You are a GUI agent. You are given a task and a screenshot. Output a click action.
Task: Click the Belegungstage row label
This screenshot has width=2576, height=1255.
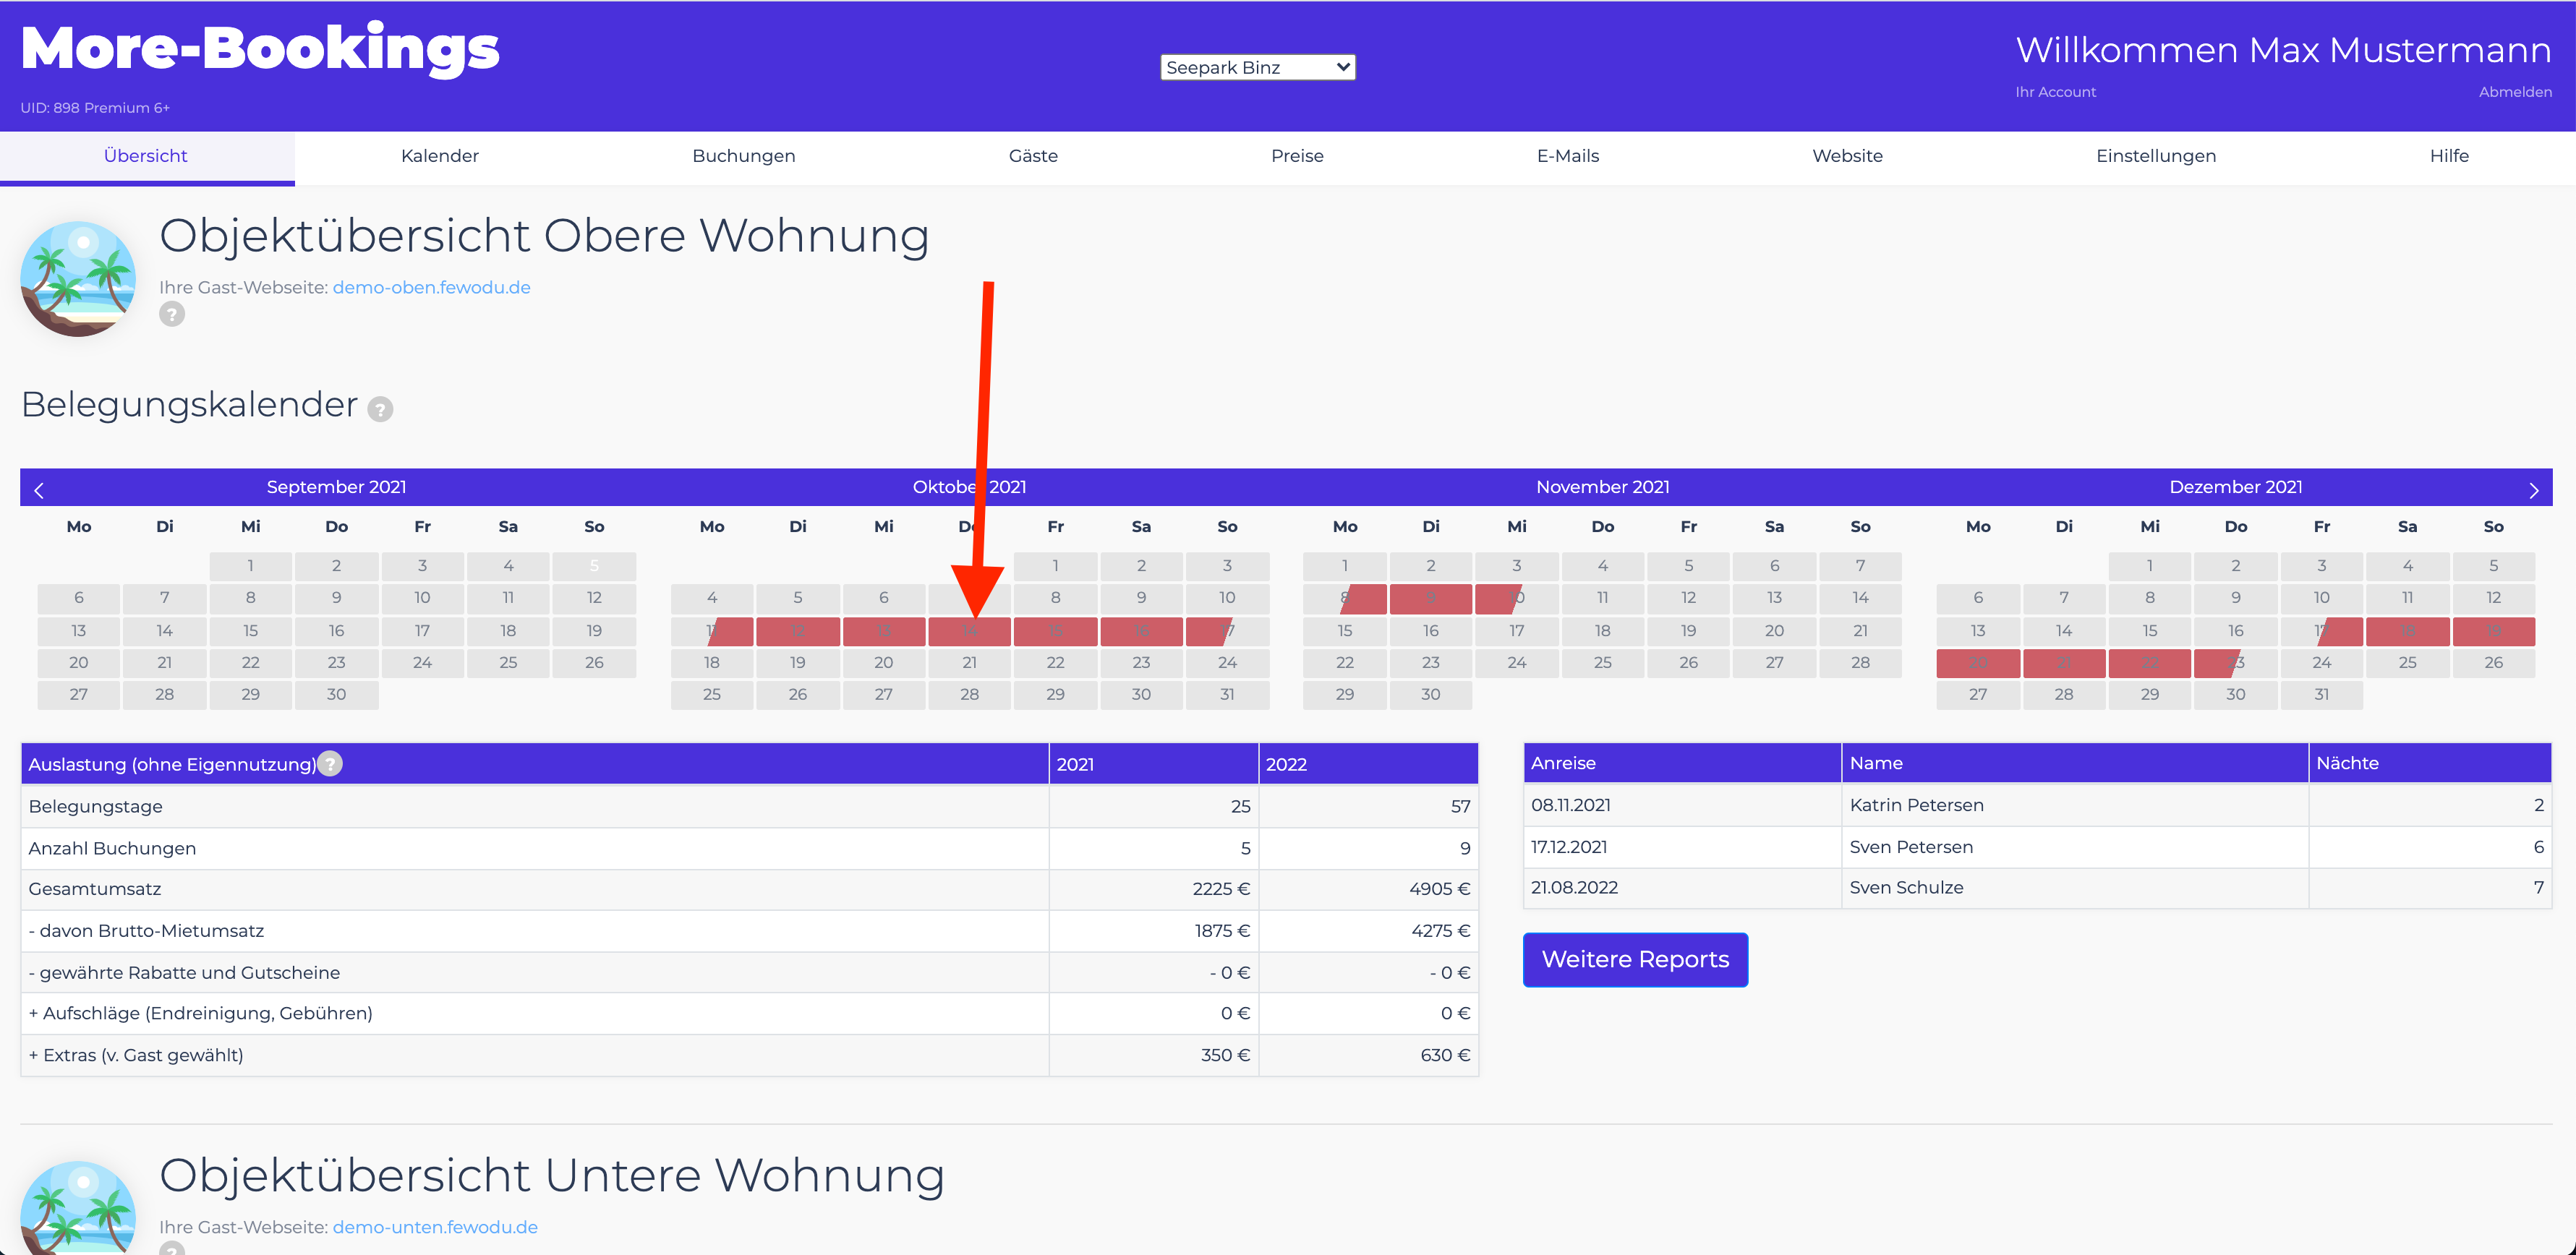tap(95, 806)
